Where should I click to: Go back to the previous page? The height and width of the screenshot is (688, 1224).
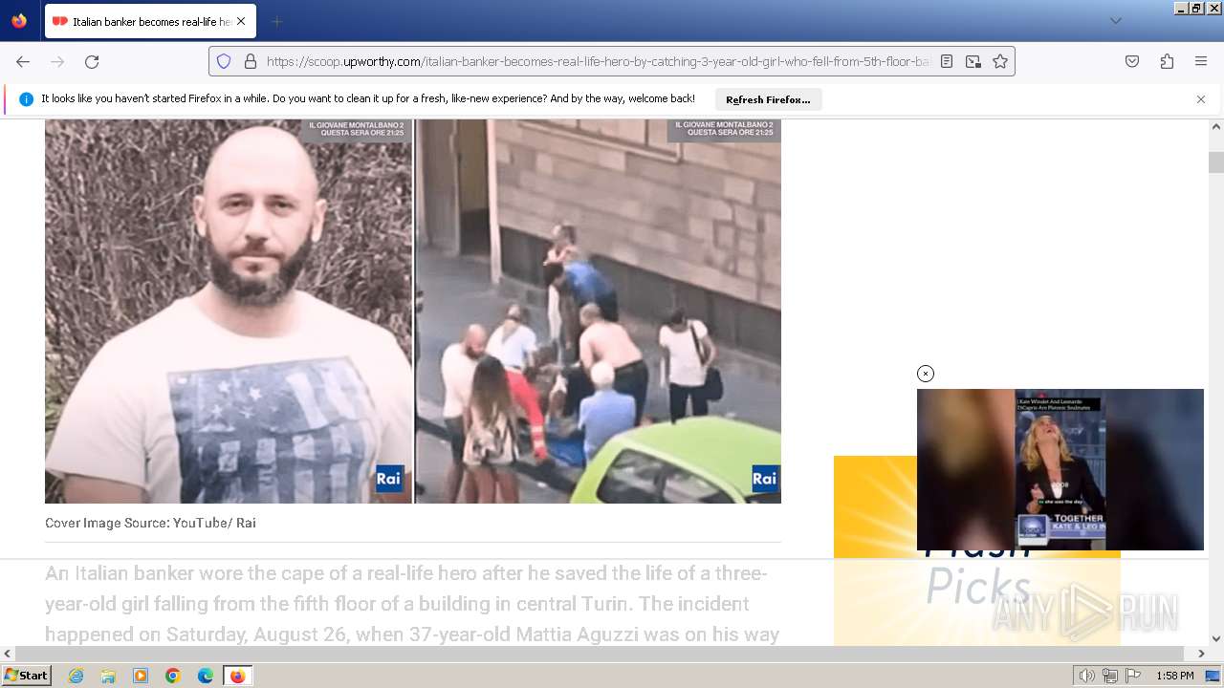pyautogui.click(x=23, y=61)
